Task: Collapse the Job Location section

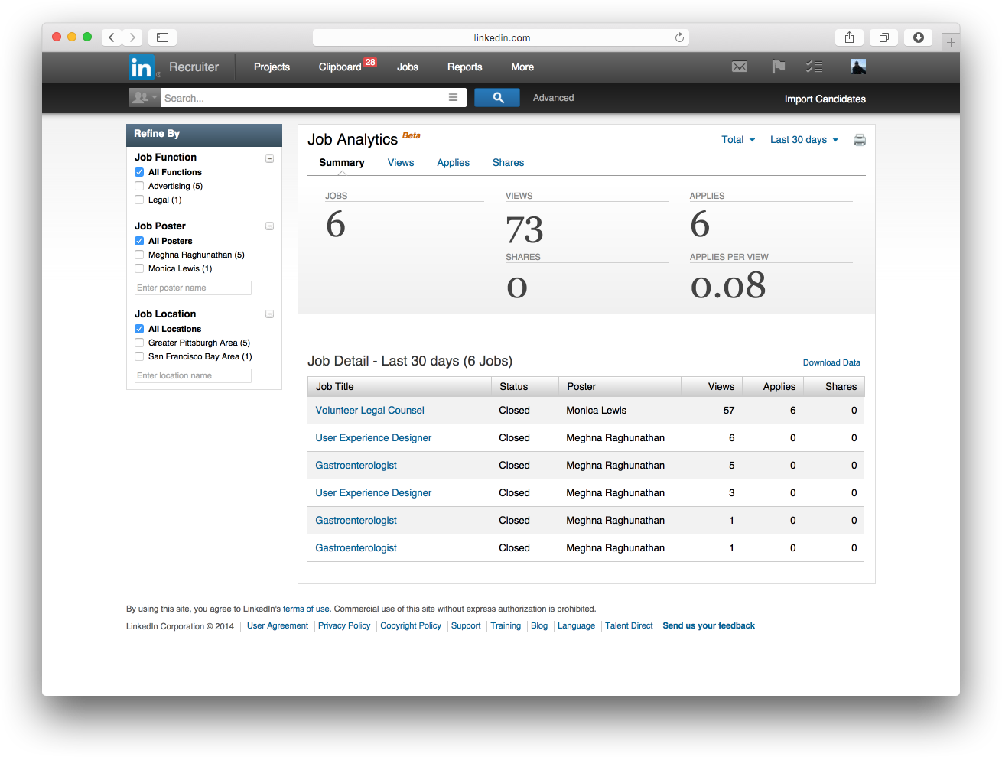Action: [269, 314]
